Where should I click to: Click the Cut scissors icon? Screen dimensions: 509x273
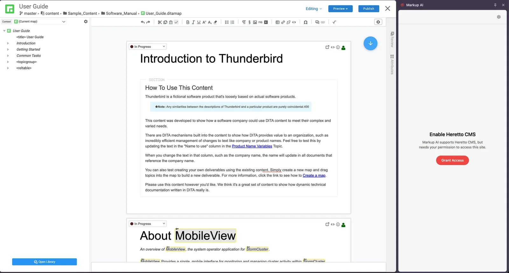[160, 22]
